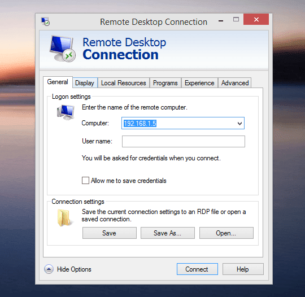Image resolution: width=305 pixels, height=297 pixels.
Task: Enable Allow me to save credentials
Action: click(85, 181)
